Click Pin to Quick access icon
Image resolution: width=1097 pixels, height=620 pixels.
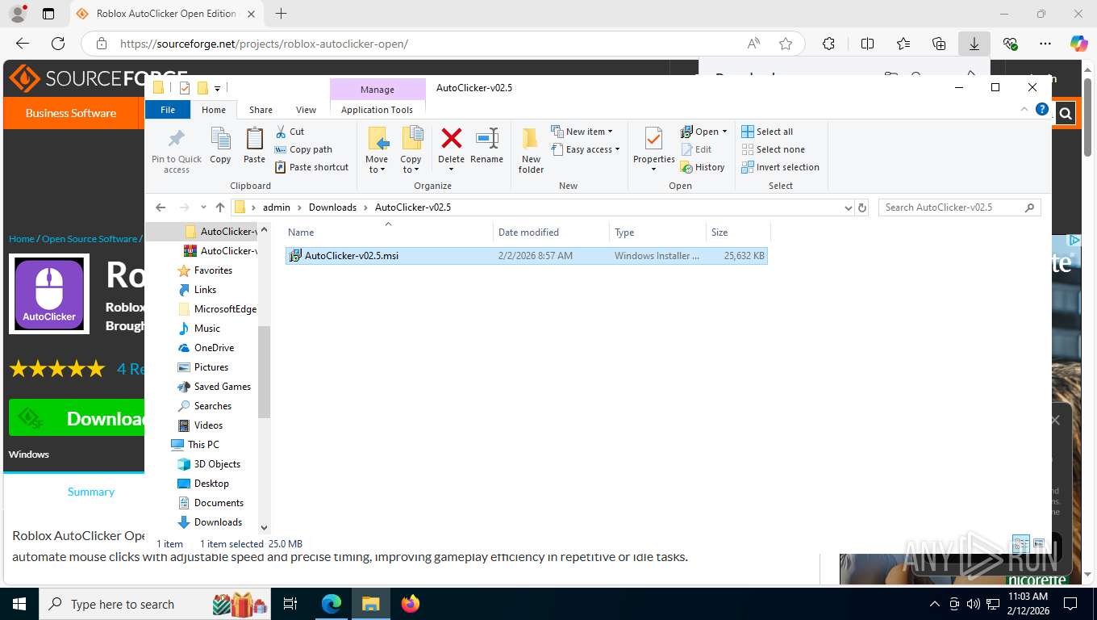tap(177, 150)
